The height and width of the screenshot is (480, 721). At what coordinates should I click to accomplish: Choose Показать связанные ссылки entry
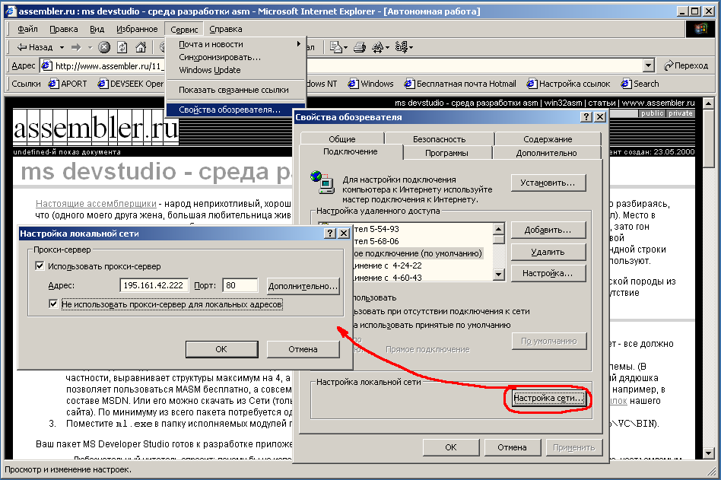click(x=235, y=90)
